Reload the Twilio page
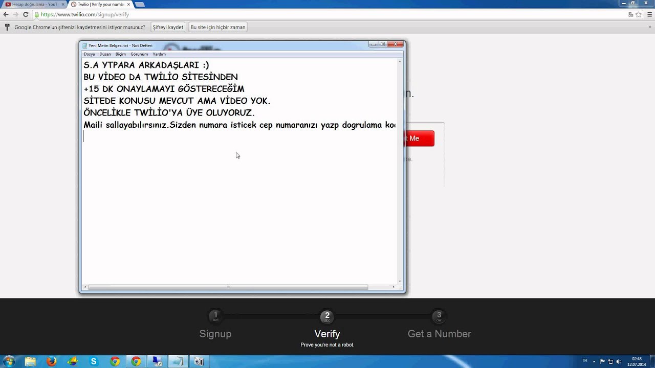 click(26, 15)
